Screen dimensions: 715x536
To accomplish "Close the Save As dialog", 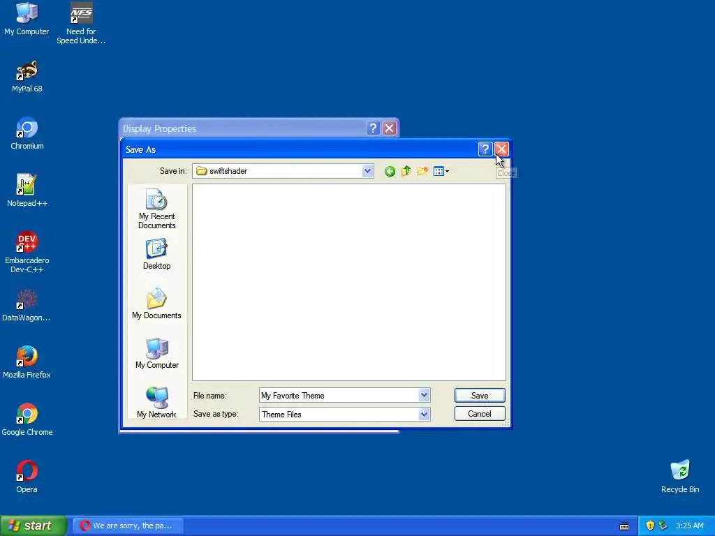I will (501, 149).
